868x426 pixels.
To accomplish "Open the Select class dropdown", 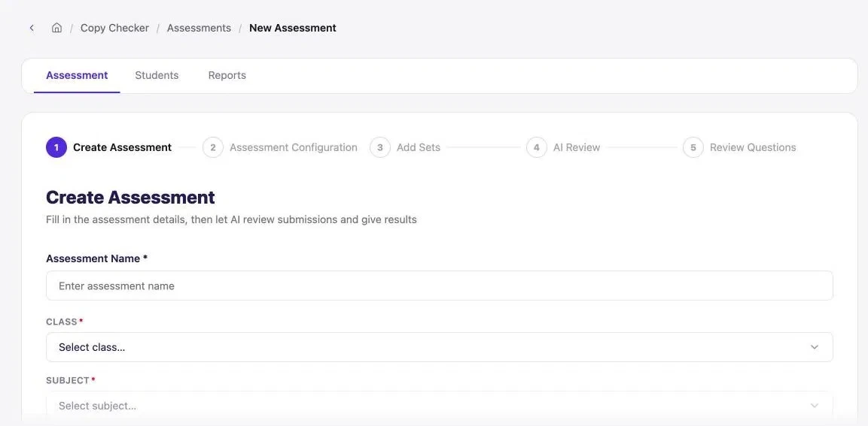I will point(440,347).
